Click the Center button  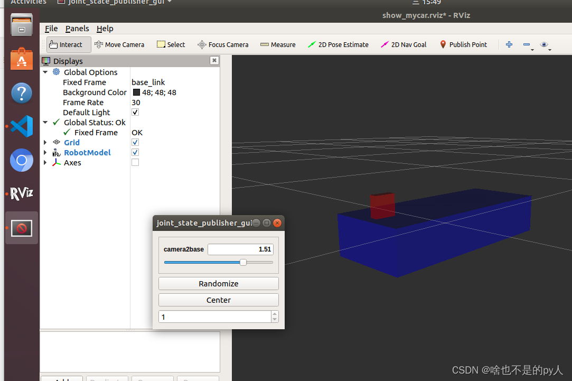point(219,300)
